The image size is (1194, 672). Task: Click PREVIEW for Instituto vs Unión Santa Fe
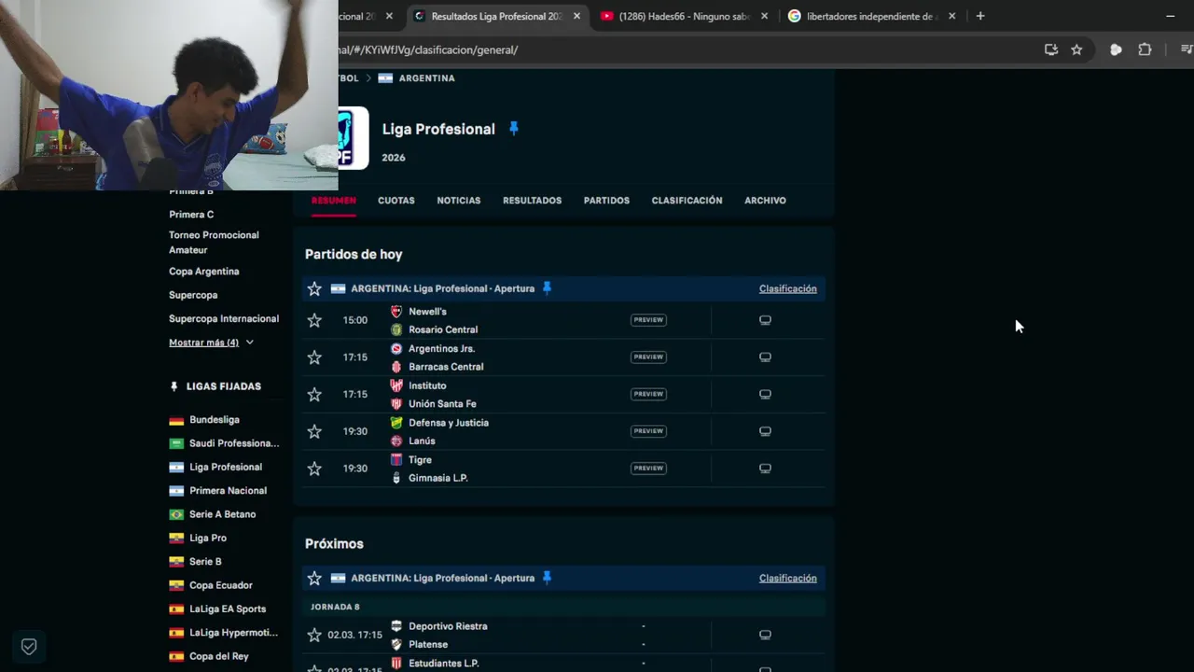click(x=648, y=394)
